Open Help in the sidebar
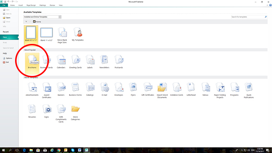Image resolution: width=272 pixels, height=153 pixels. click(x=5, y=53)
